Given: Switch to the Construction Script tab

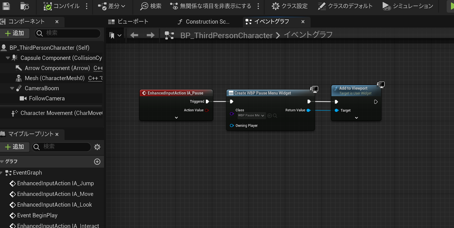Looking at the screenshot, I should click(x=203, y=22).
